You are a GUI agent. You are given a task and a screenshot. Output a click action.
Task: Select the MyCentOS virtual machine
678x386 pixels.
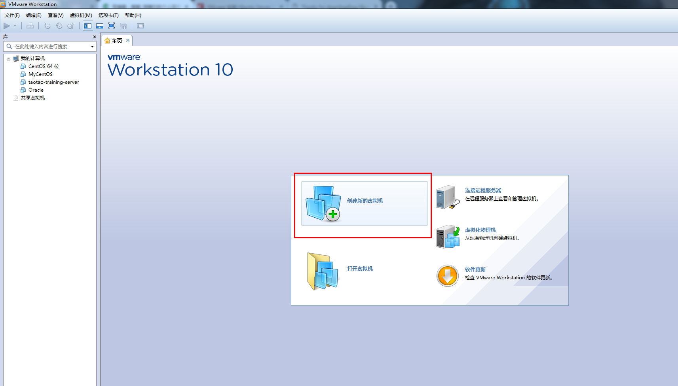(40, 74)
